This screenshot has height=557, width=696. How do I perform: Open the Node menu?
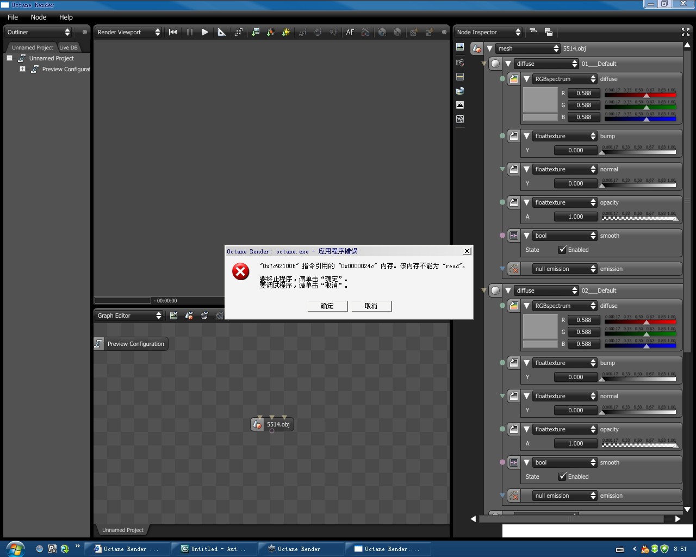point(39,17)
